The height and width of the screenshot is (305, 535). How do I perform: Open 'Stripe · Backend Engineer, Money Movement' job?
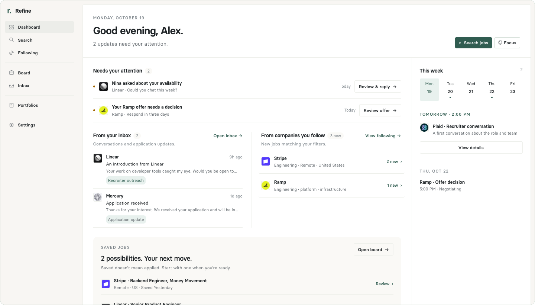click(x=160, y=281)
